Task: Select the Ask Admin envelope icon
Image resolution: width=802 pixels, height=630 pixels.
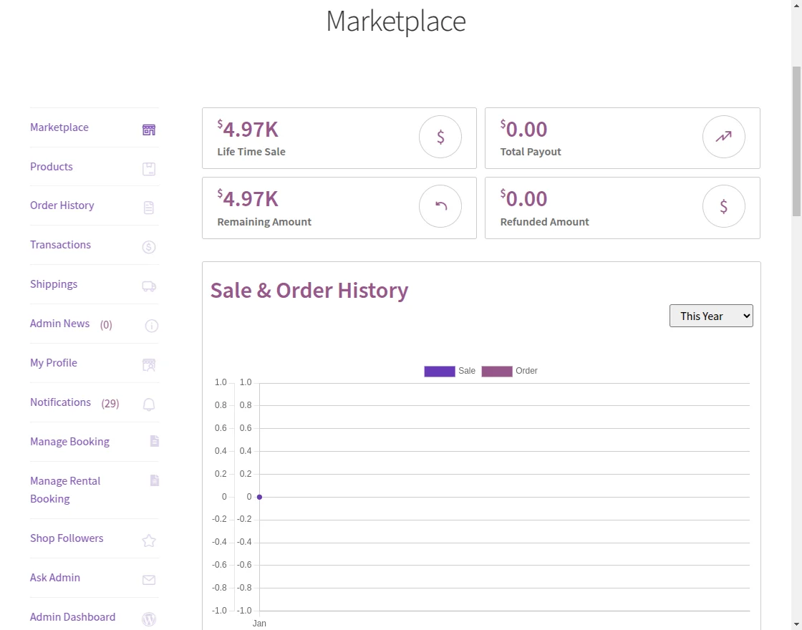Action: click(x=148, y=581)
